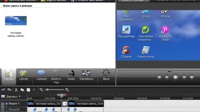Split clip with the split icon

(x=34, y=90)
